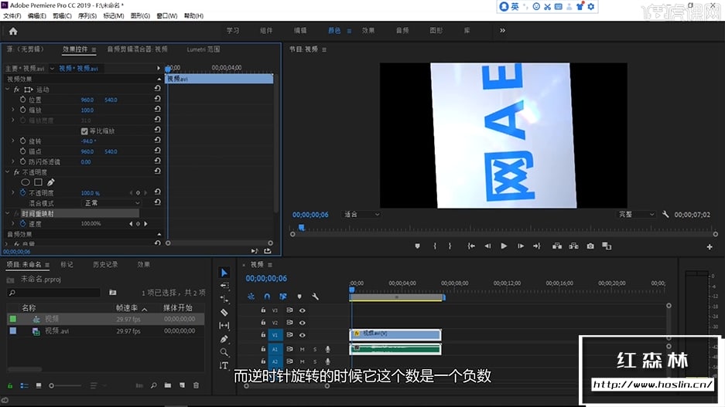The image size is (725, 407).
Task: Open timeline display settings wrench
Action: click(316, 297)
